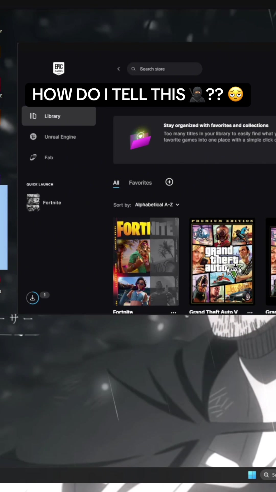Click the Fortnite Quick Launch thumbnail
Viewport: 276px width, 492px height.
(x=33, y=202)
